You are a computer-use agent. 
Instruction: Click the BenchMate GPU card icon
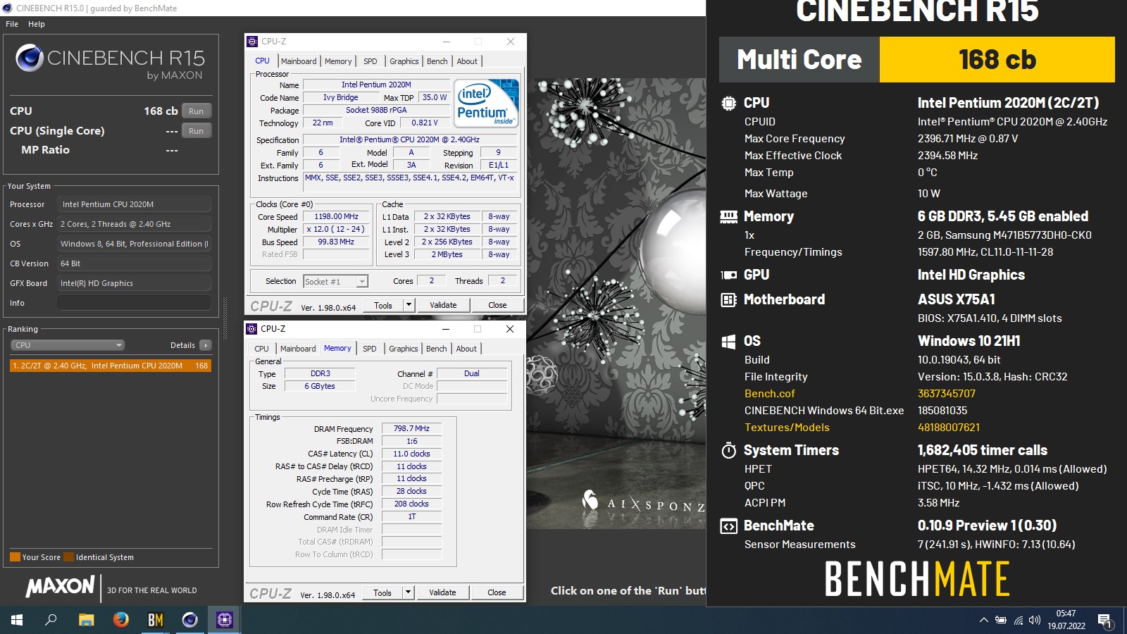tap(728, 275)
